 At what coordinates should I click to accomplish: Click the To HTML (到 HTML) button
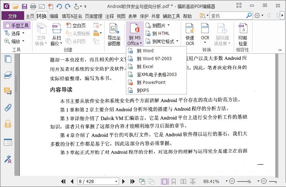click(158, 34)
